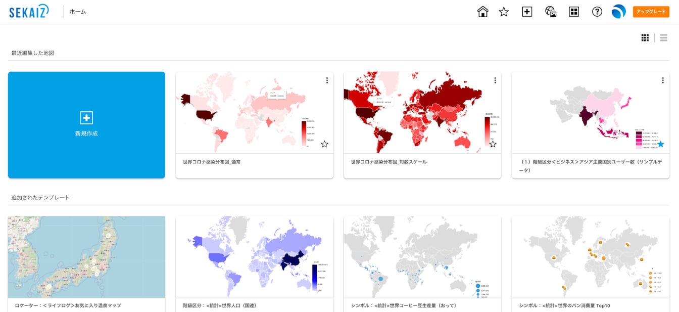679x312 pixels.
Task: Toggle star on 世界コロナ感染分布図_対数スケール map
Action: pyautogui.click(x=493, y=144)
